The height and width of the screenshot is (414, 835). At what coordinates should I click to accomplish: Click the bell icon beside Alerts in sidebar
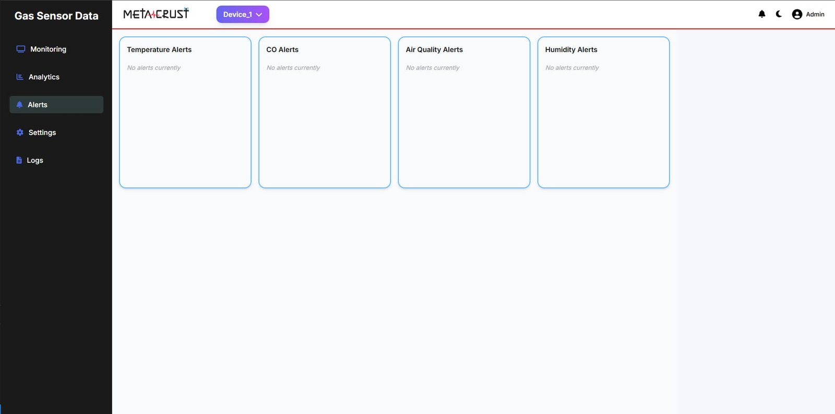click(x=19, y=105)
